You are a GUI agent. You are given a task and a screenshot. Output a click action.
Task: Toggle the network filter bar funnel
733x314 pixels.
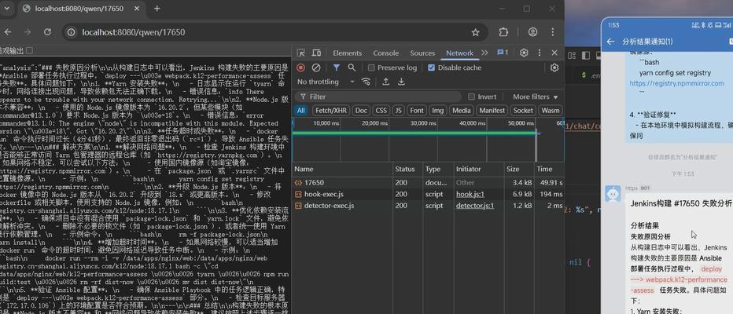(x=336, y=68)
